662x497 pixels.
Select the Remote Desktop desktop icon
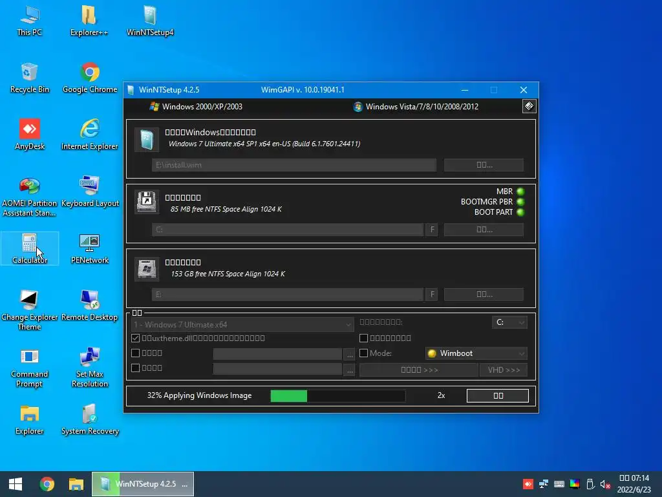pos(89,306)
